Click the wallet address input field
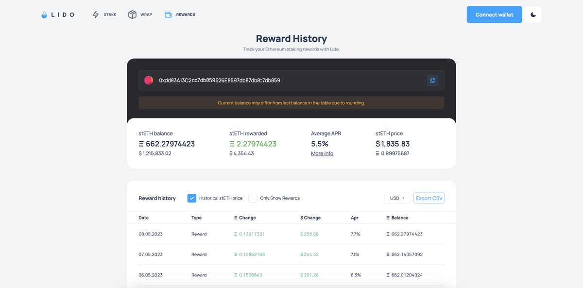Image resolution: width=583 pixels, height=288 pixels. pos(291,80)
